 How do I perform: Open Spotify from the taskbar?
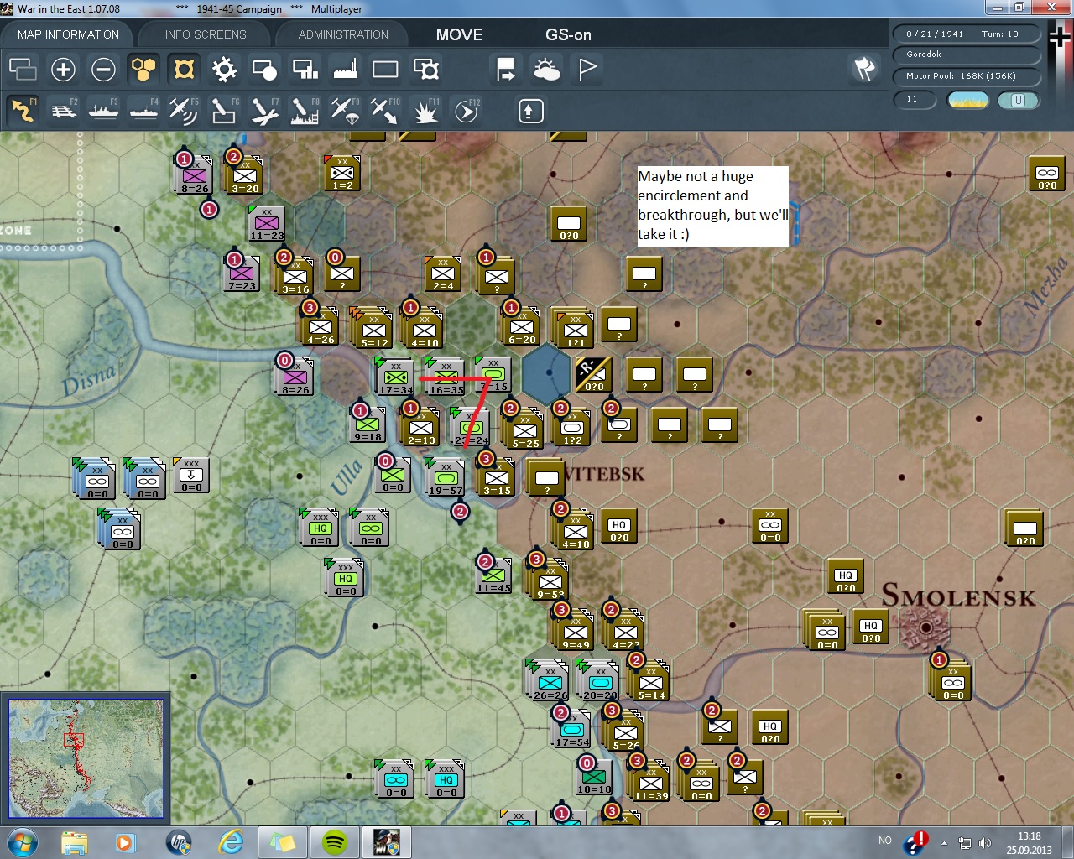335,842
